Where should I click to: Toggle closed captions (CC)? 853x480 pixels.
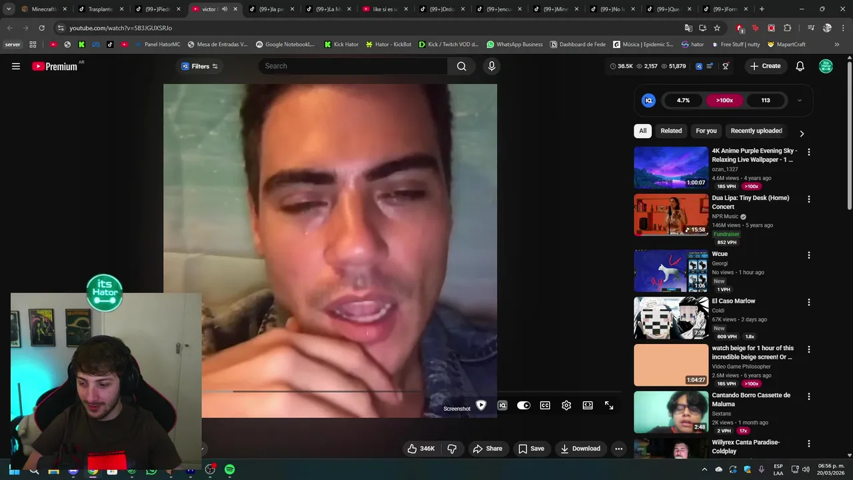click(x=545, y=405)
